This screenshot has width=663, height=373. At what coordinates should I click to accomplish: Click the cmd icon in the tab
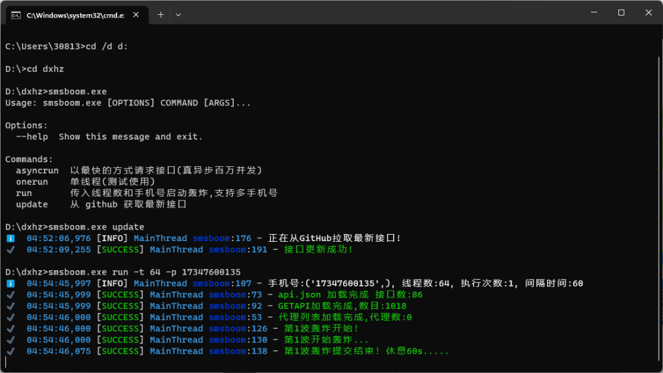click(x=16, y=15)
